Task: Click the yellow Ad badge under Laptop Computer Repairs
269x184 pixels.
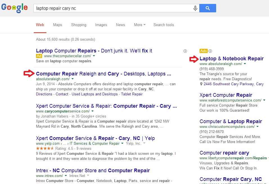Action: coord(39,56)
